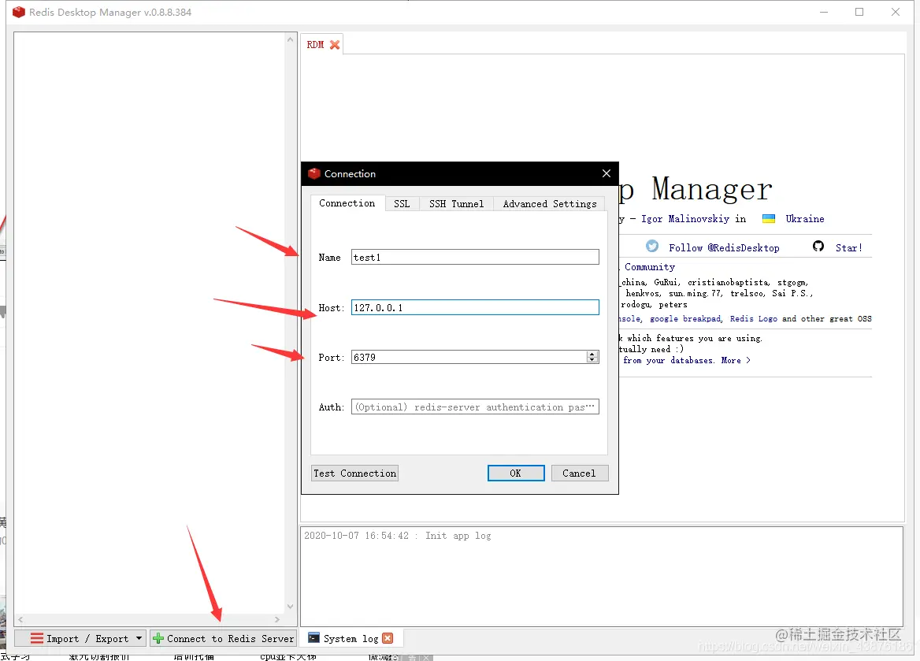920x661 pixels.
Task: Focus the Auth password field
Action: pos(475,407)
